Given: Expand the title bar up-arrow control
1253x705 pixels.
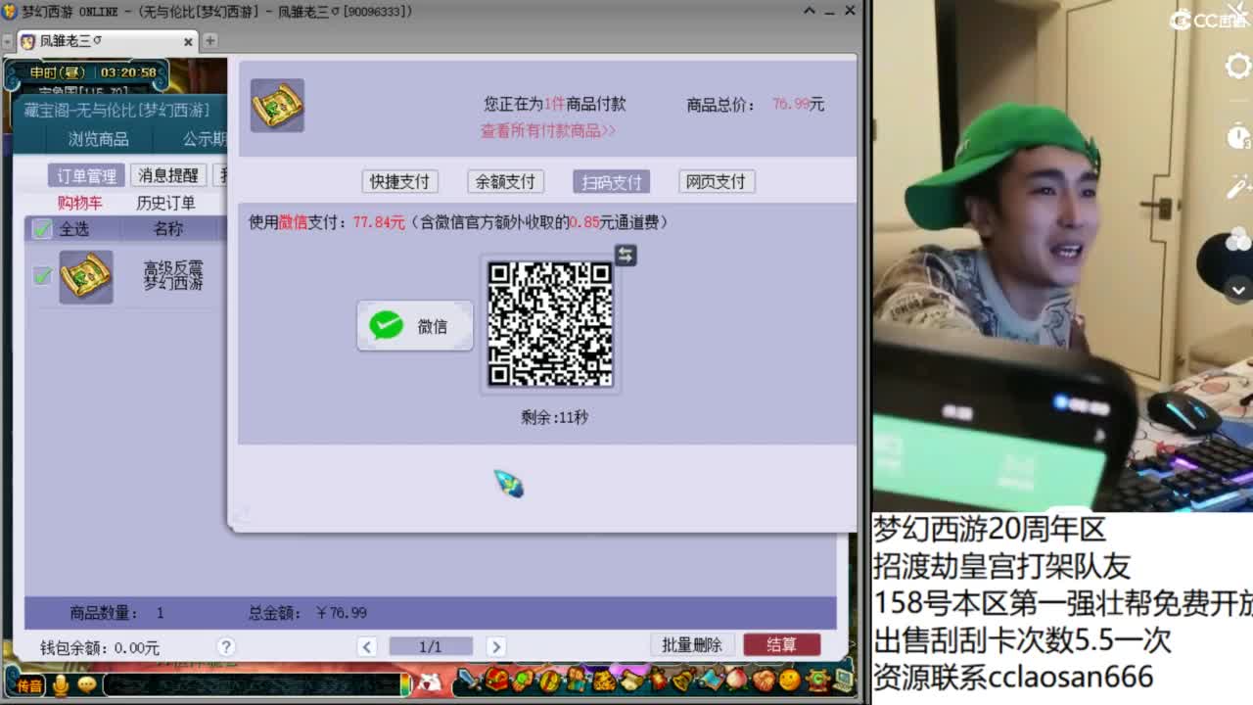Looking at the screenshot, I should click(810, 11).
